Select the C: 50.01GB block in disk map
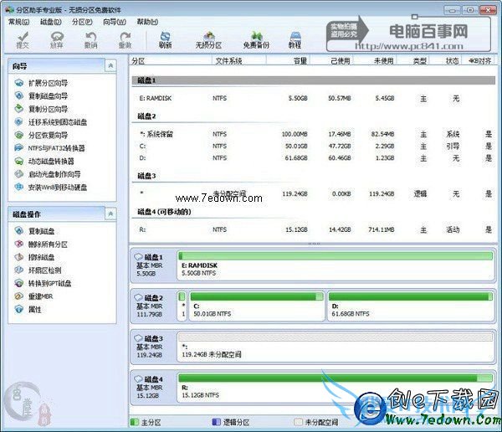This screenshot has width=502, height=432. (257, 306)
